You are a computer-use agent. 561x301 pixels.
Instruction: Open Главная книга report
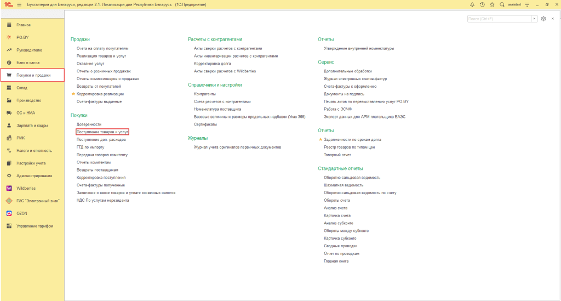click(x=336, y=262)
